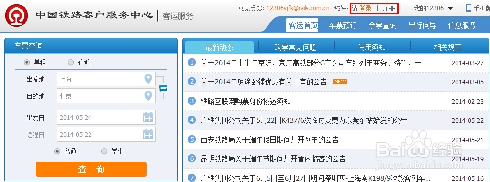Click the orange 查询 button
Image resolution: width=490 pixels, height=182 pixels.
click(x=91, y=169)
